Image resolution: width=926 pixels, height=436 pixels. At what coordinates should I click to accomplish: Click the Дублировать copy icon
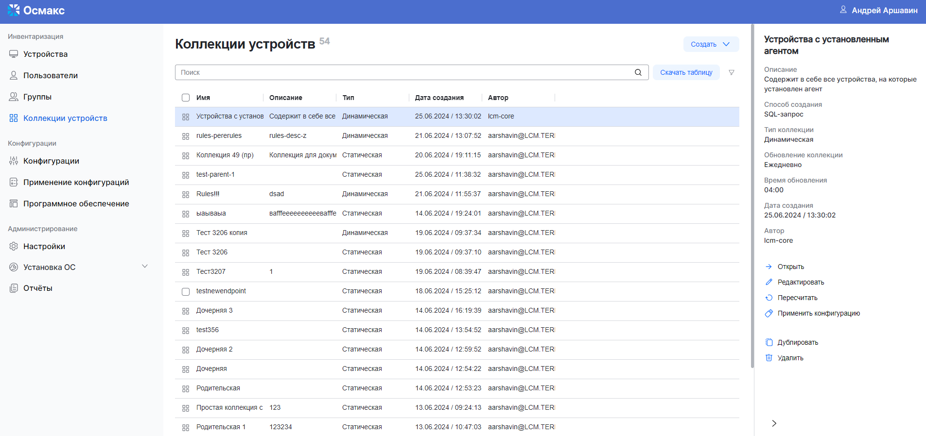coord(769,342)
